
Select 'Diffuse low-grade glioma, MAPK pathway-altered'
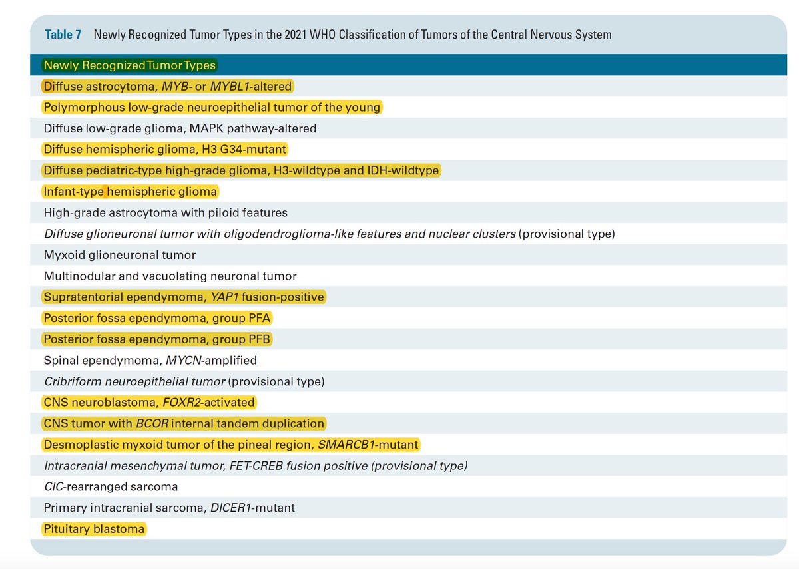point(180,128)
